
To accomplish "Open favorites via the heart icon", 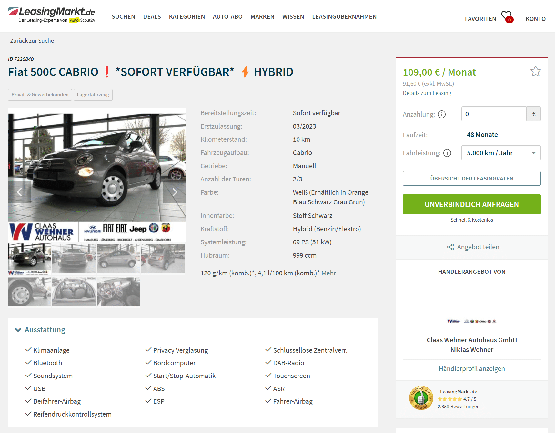I will pos(507,16).
